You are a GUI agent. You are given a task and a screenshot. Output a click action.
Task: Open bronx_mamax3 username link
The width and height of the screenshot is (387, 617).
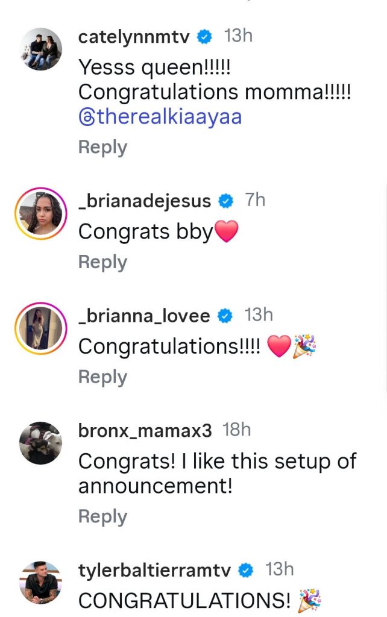tap(145, 431)
